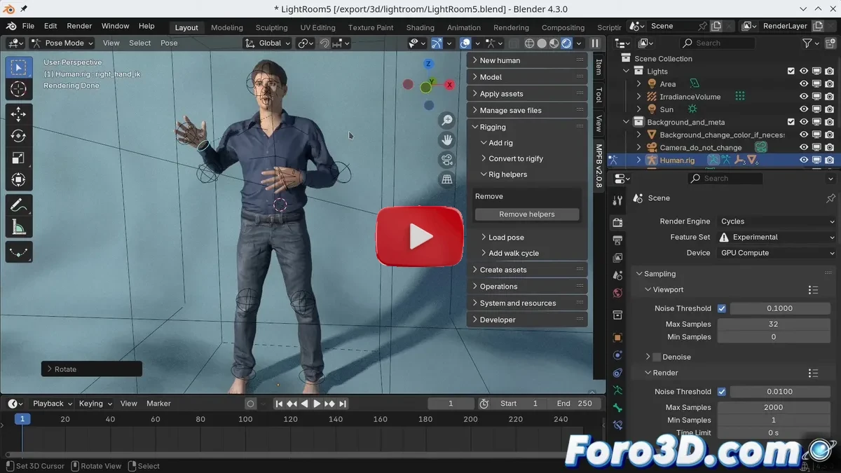Switch perspective/orthographic with grid icon
The width and height of the screenshot is (841, 473).
coord(446,179)
